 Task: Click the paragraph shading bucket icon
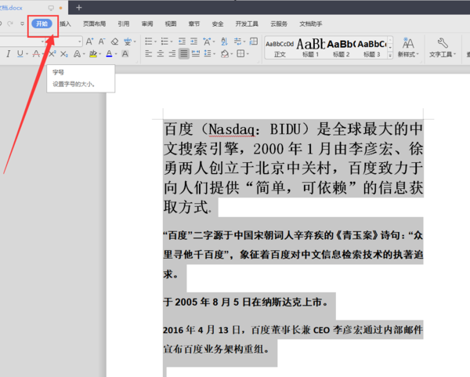(x=225, y=53)
